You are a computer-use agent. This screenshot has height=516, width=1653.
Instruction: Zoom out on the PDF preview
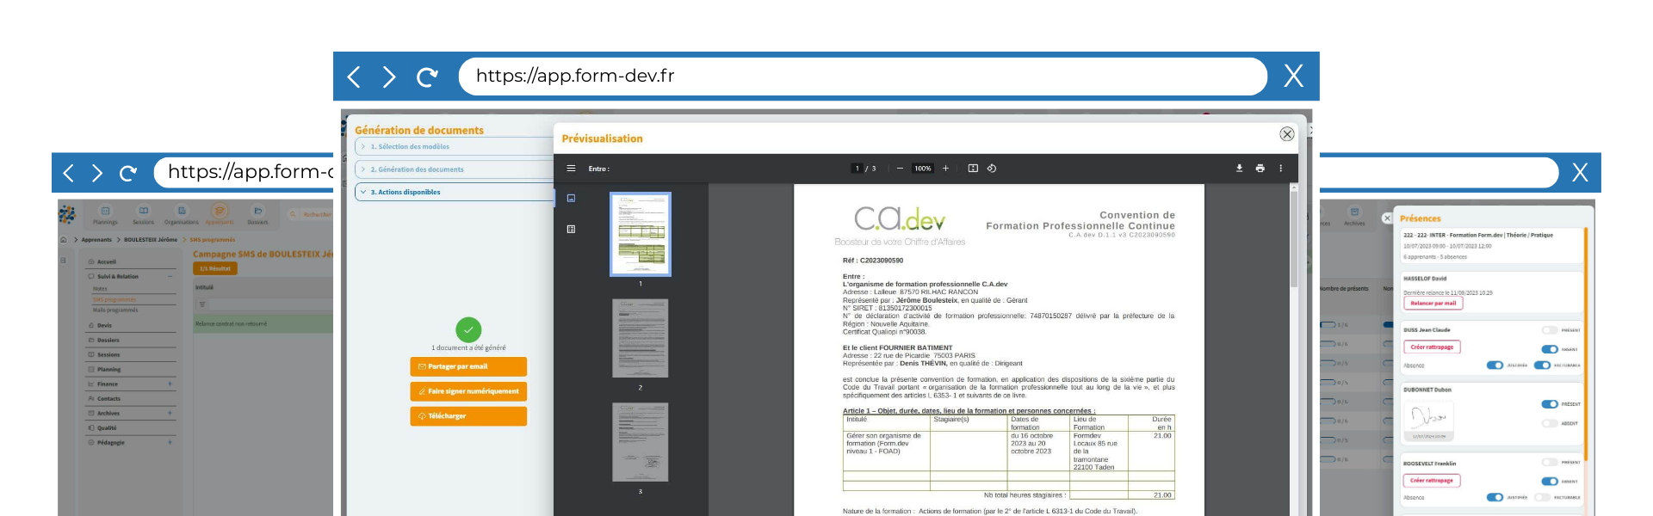(900, 169)
